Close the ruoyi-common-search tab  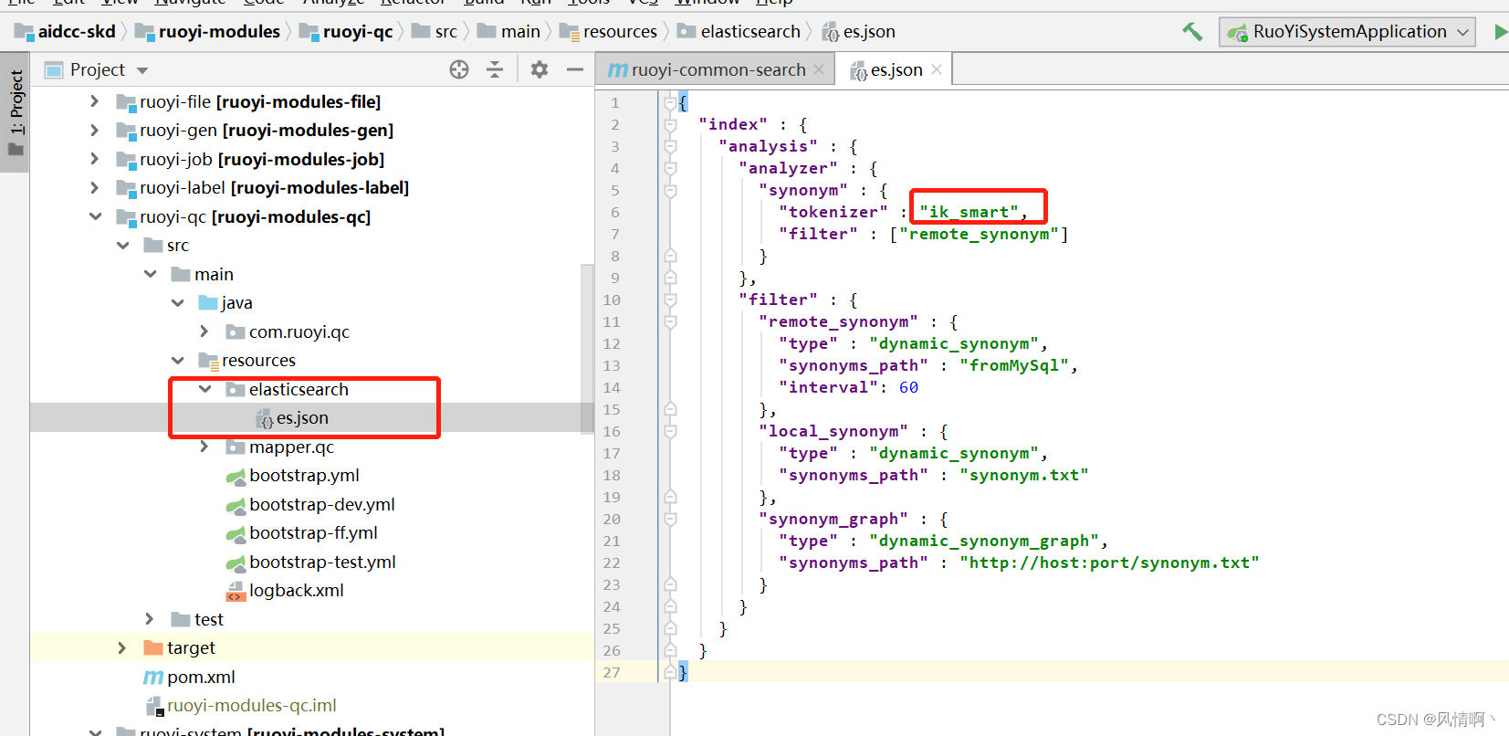tap(819, 69)
